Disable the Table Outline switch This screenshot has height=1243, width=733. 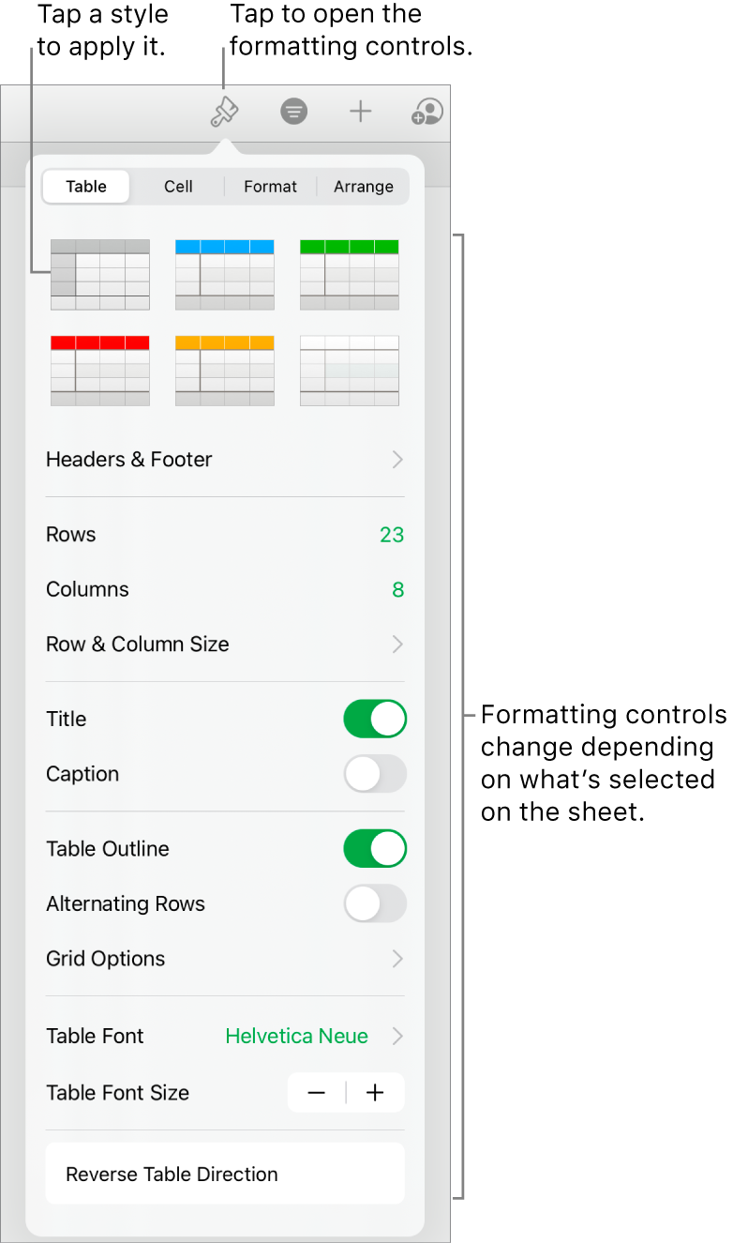point(375,849)
